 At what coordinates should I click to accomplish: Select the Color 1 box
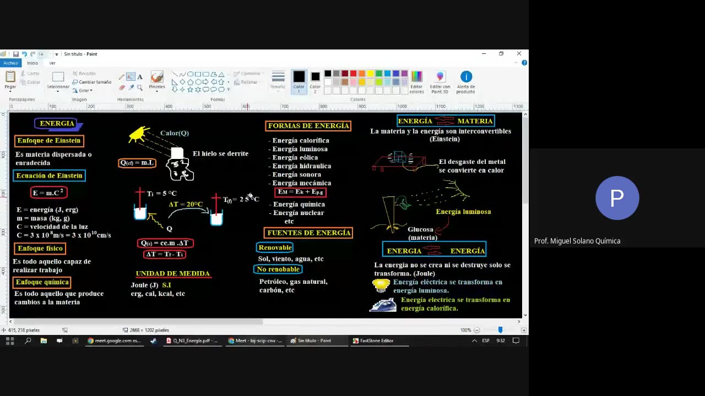299,81
